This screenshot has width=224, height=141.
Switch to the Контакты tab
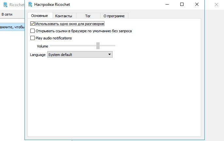coord(64,16)
